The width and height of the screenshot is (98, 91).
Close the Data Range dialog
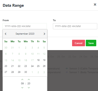(95, 4)
